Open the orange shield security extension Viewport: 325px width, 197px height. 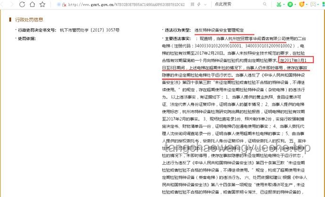(x=302, y=4)
